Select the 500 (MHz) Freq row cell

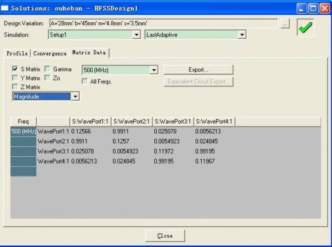(x=23, y=132)
